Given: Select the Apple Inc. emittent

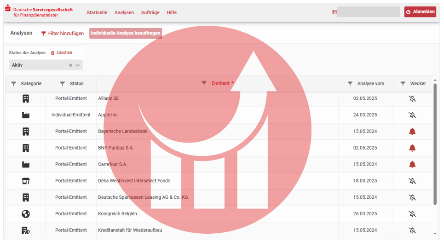Looking at the screenshot, I should coord(109,115).
